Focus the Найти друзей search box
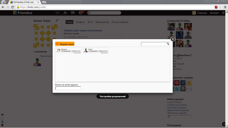Screen dimensions: 228x128 (179, 117)
